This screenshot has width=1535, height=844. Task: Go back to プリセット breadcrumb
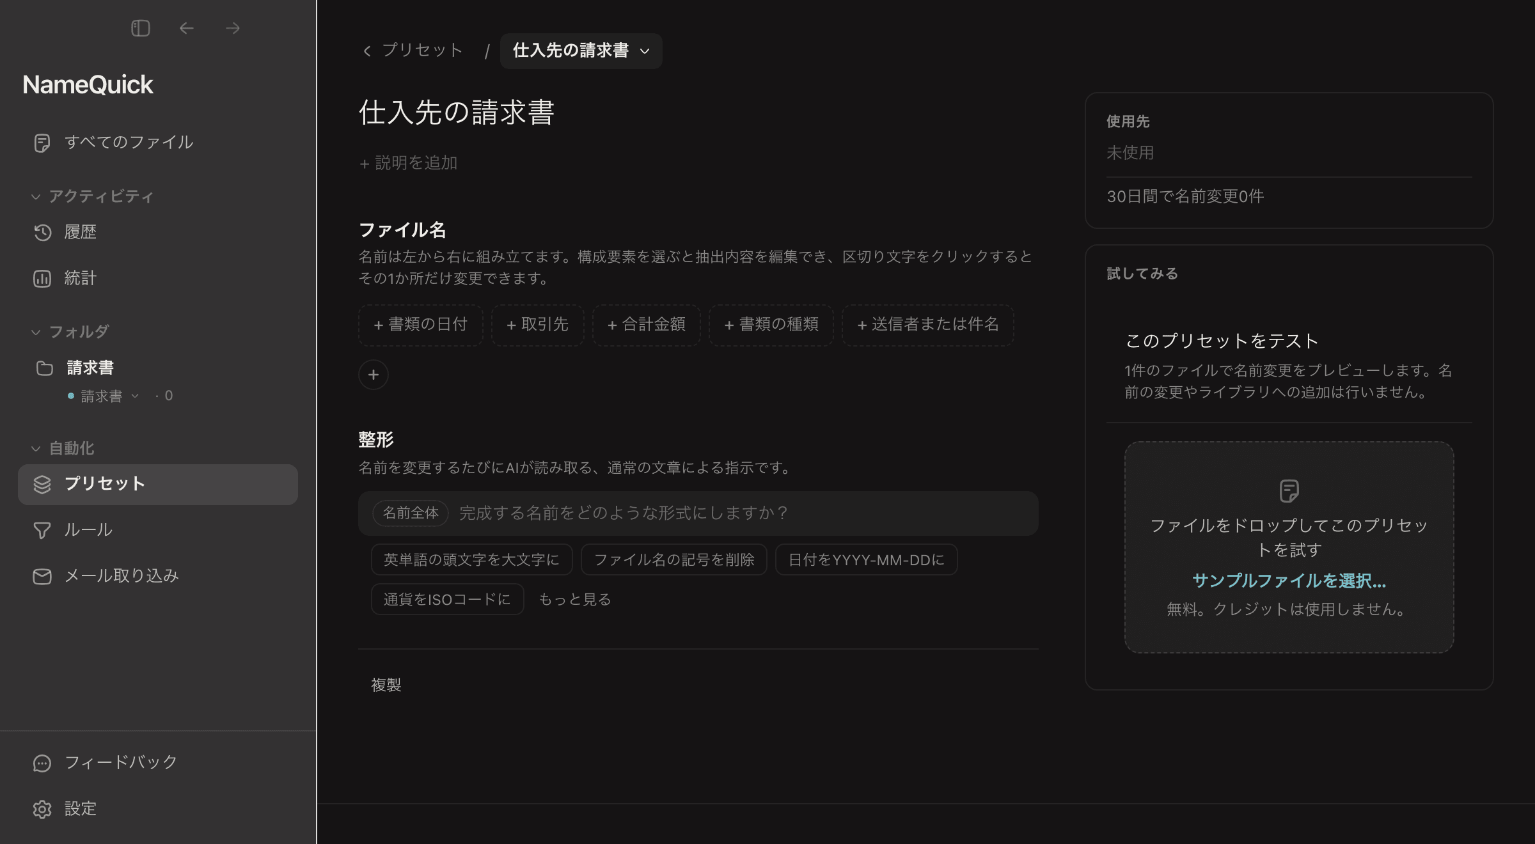(x=413, y=51)
